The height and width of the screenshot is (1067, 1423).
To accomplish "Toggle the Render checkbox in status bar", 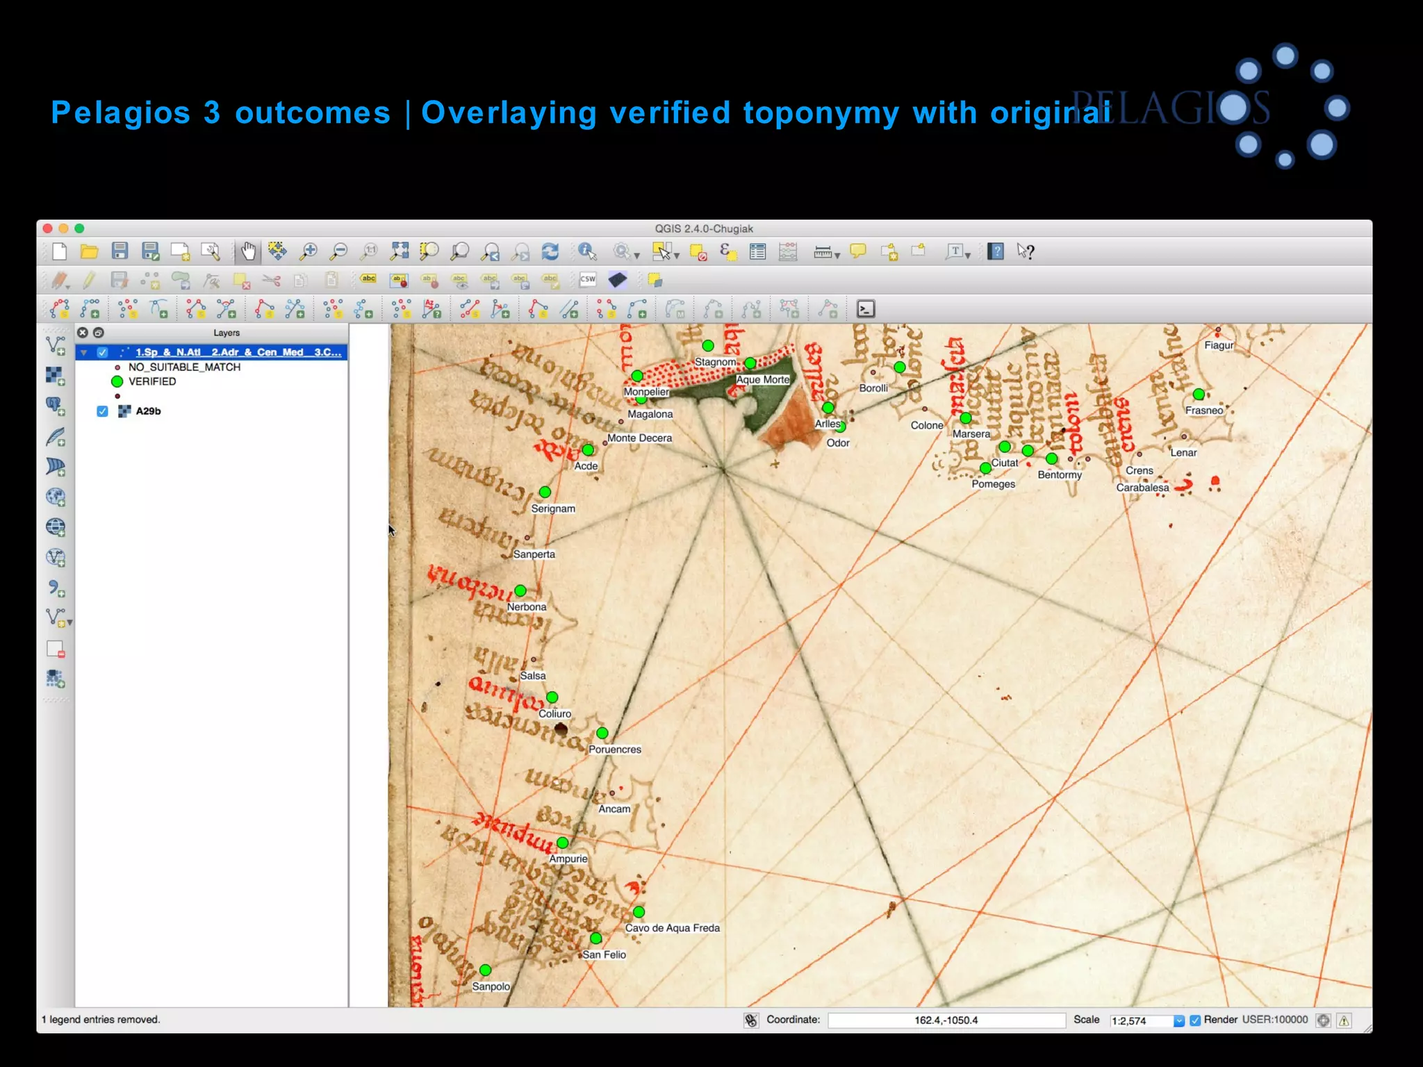I will coord(1195,1020).
